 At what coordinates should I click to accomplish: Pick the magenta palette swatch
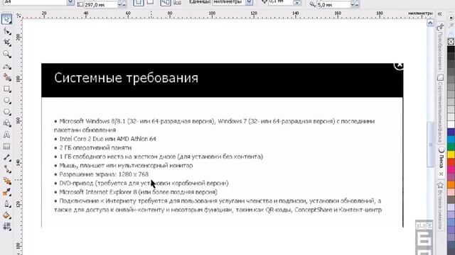[x=451, y=169]
